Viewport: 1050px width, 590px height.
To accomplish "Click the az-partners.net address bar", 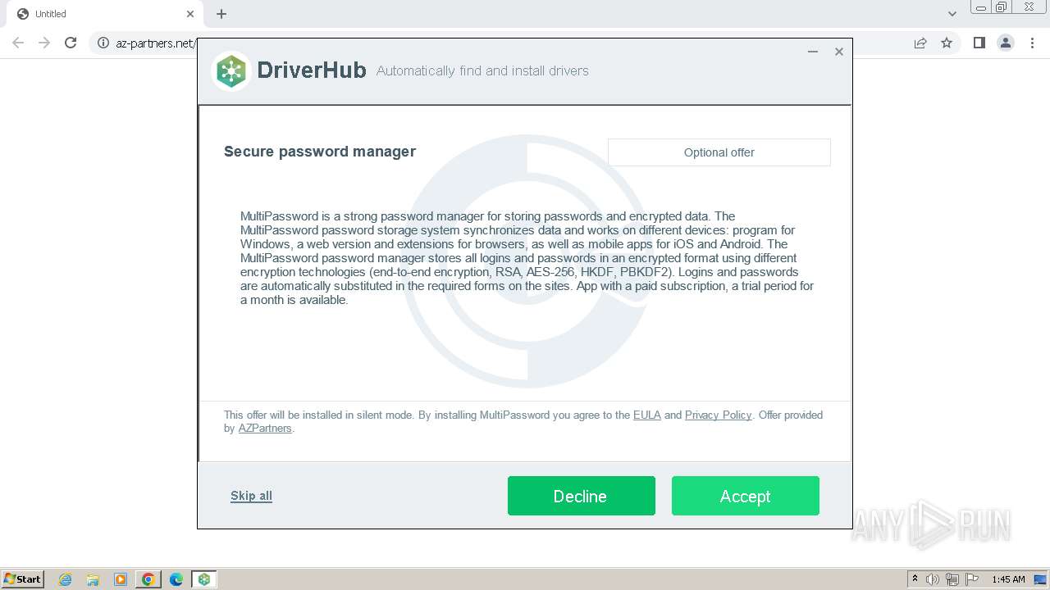I will coord(156,43).
